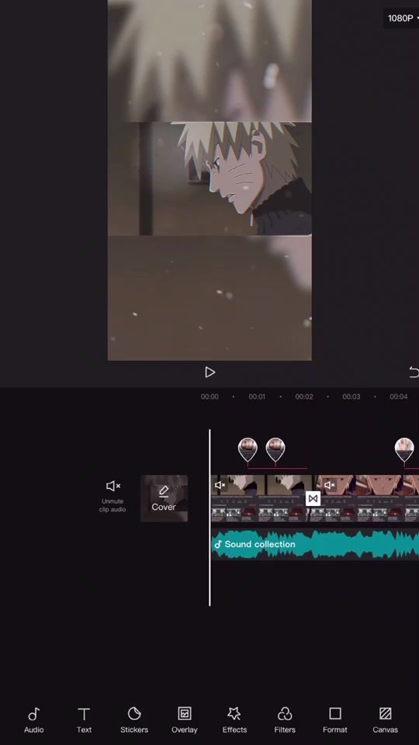
Task: Click the 00:02 timeline label
Action: [x=304, y=397]
